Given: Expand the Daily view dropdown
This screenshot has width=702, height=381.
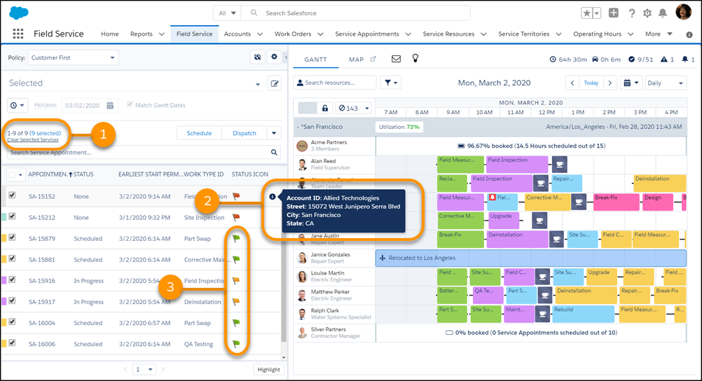Looking at the screenshot, I should (665, 83).
